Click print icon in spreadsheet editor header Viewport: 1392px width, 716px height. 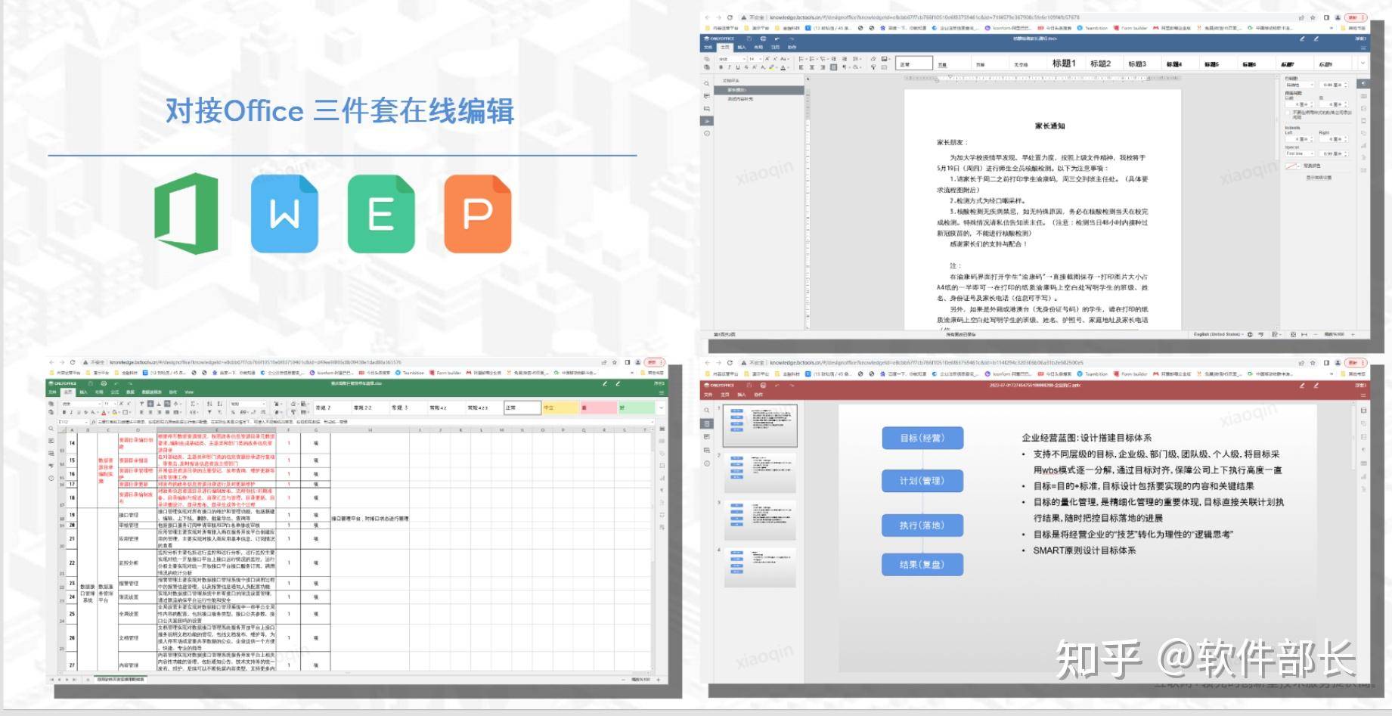(104, 383)
